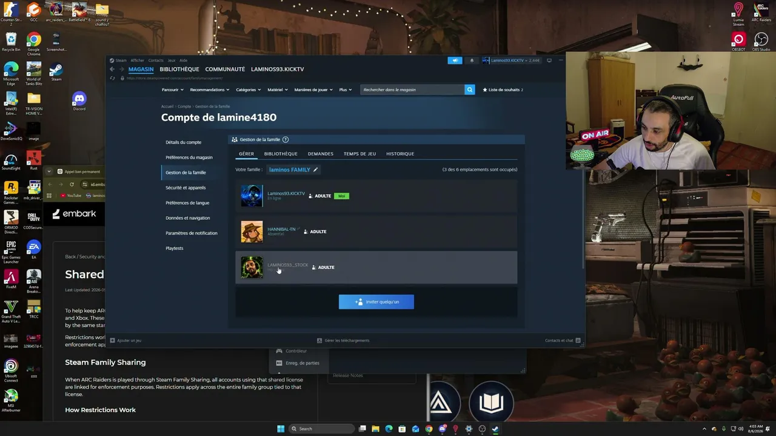This screenshot has height=436, width=776.
Task: Open Recycle Bin on desktop
Action: click(x=11, y=42)
